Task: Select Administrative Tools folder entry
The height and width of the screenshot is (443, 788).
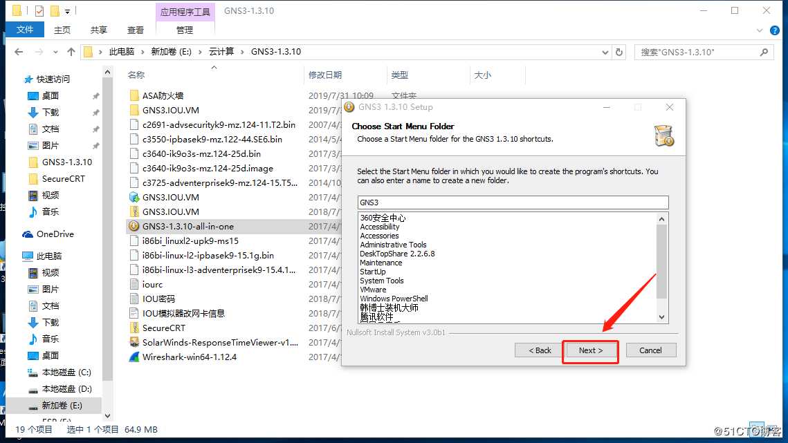Action: coord(393,245)
